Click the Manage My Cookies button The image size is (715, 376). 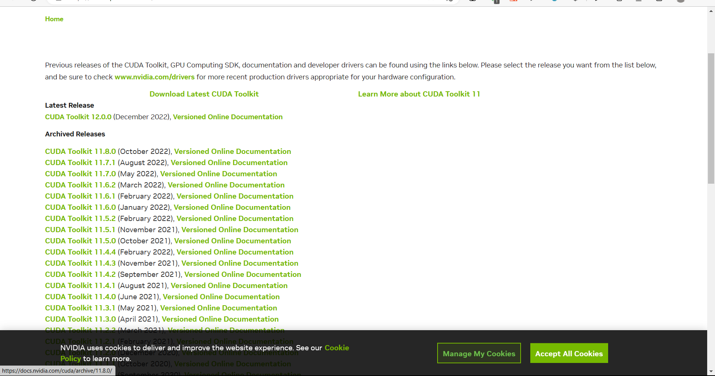[x=479, y=353]
